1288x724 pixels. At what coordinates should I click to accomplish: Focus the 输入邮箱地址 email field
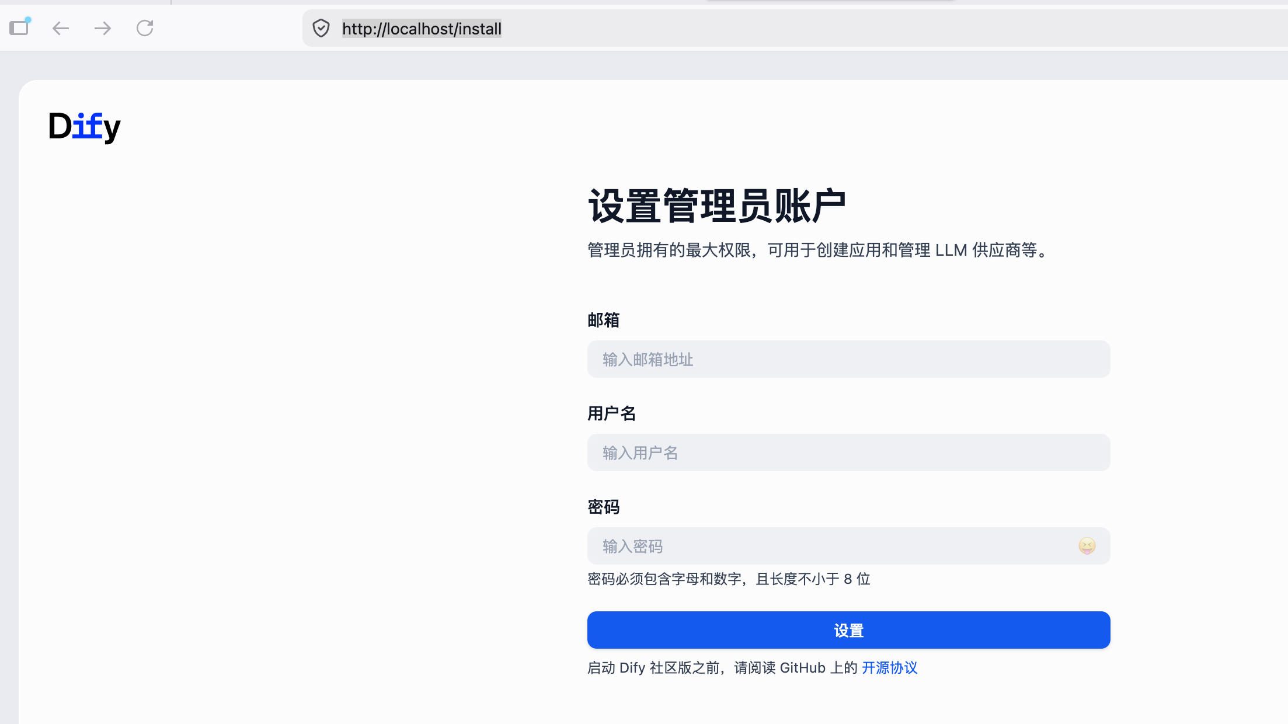[848, 359]
